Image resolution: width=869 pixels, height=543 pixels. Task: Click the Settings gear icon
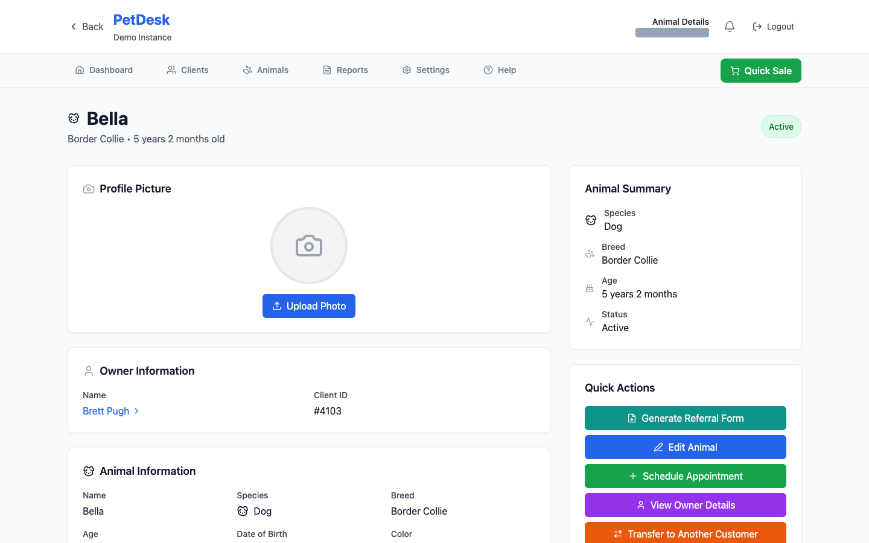coord(407,70)
